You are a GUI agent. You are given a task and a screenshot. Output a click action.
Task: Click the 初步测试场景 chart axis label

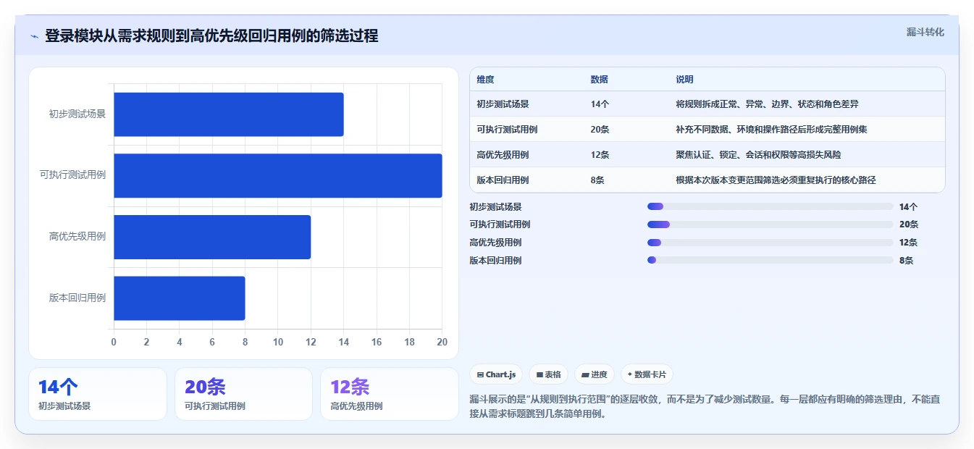pyautogui.click(x=77, y=114)
